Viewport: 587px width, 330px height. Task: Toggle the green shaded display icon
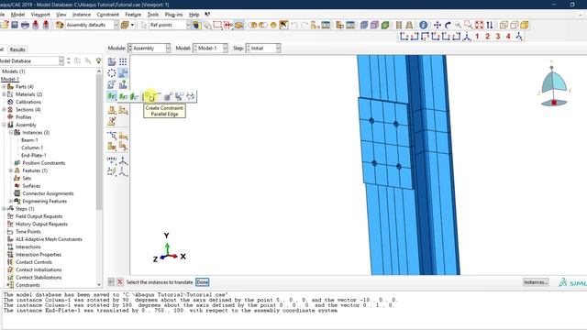385,25
